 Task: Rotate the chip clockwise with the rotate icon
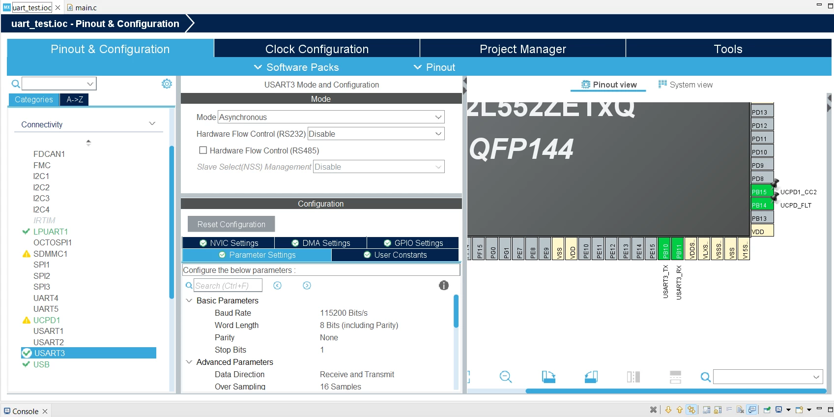[548, 377]
